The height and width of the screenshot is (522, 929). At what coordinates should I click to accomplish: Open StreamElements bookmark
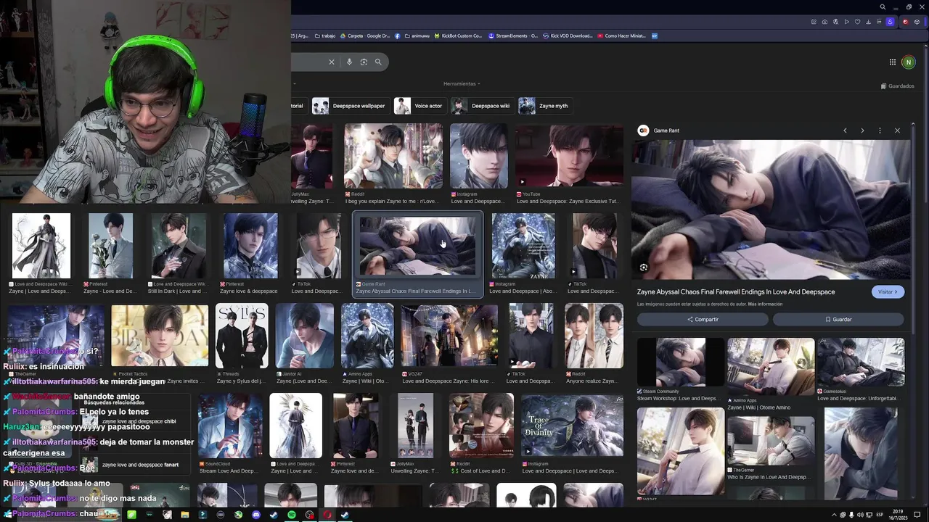[x=513, y=36]
